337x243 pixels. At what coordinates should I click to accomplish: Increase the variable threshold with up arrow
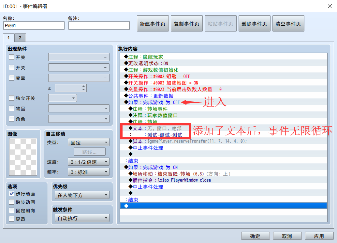(84, 86)
